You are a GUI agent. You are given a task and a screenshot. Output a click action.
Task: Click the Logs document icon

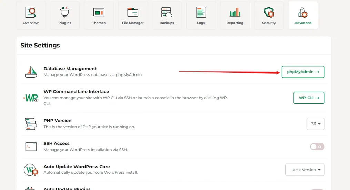coord(201,12)
